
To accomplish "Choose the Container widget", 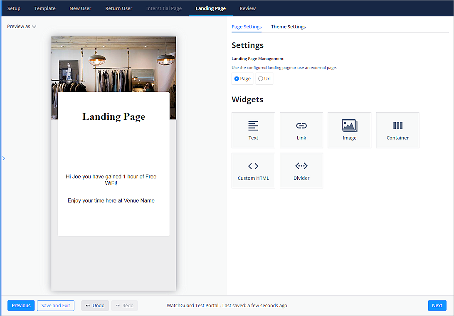I will 397,130.
